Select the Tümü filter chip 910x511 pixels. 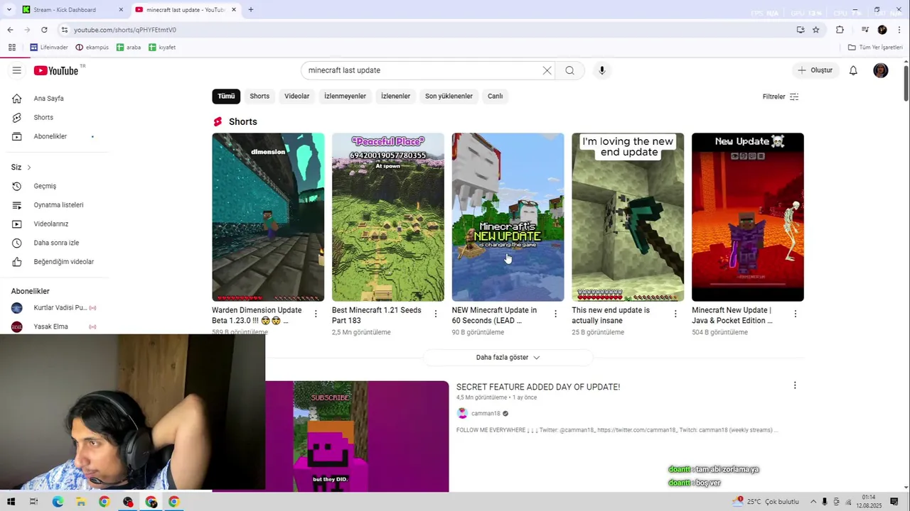coord(226,96)
